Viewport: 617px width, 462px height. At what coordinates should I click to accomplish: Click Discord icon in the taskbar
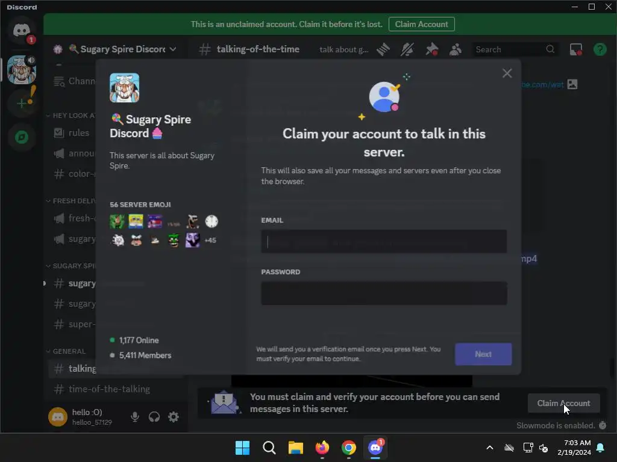pos(375,448)
